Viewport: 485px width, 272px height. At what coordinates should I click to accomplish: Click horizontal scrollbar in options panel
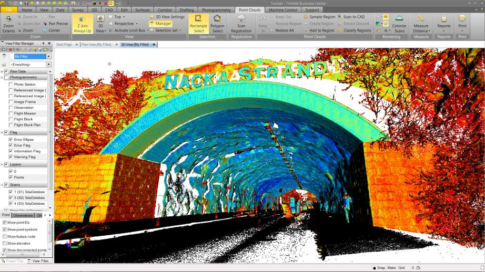tap(23, 255)
